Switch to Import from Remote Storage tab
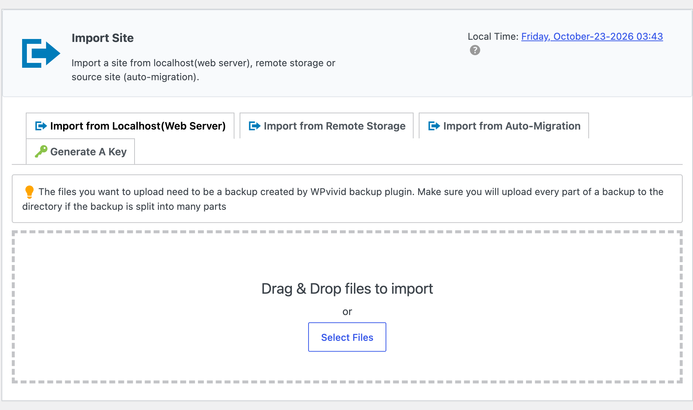 (327, 126)
